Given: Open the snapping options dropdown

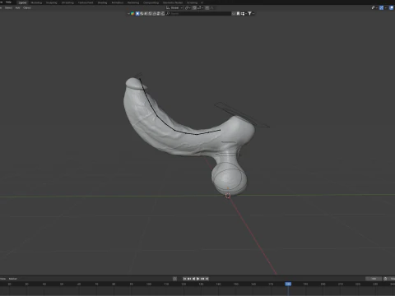Looking at the screenshot, I should click(x=200, y=7).
